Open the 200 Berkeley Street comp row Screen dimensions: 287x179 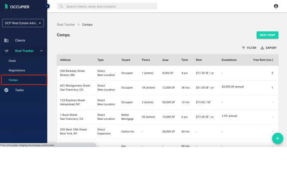coord(72,73)
